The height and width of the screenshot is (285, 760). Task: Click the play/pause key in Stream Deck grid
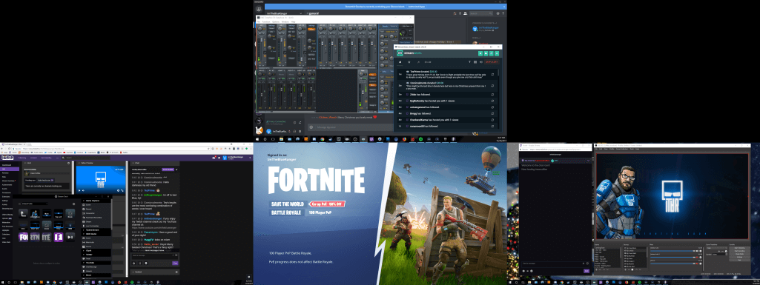tap(70, 237)
